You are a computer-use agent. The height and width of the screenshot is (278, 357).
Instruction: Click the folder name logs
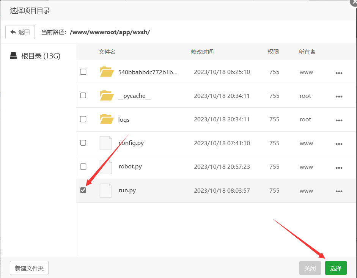[x=124, y=120]
